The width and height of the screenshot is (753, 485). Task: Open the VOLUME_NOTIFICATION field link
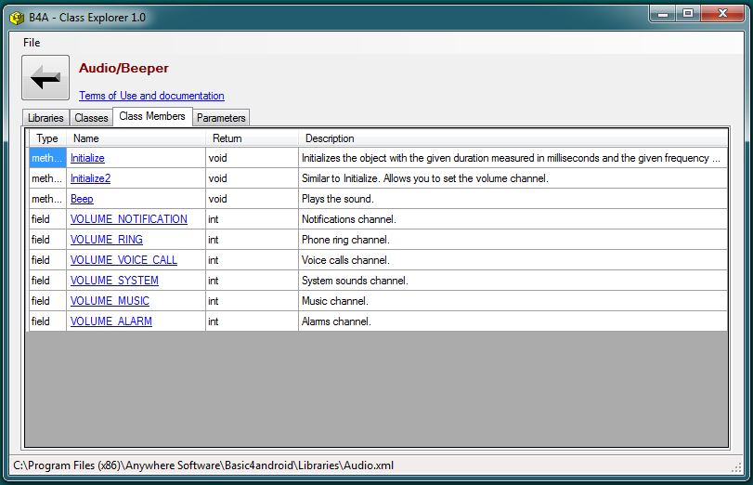tap(129, 219)
